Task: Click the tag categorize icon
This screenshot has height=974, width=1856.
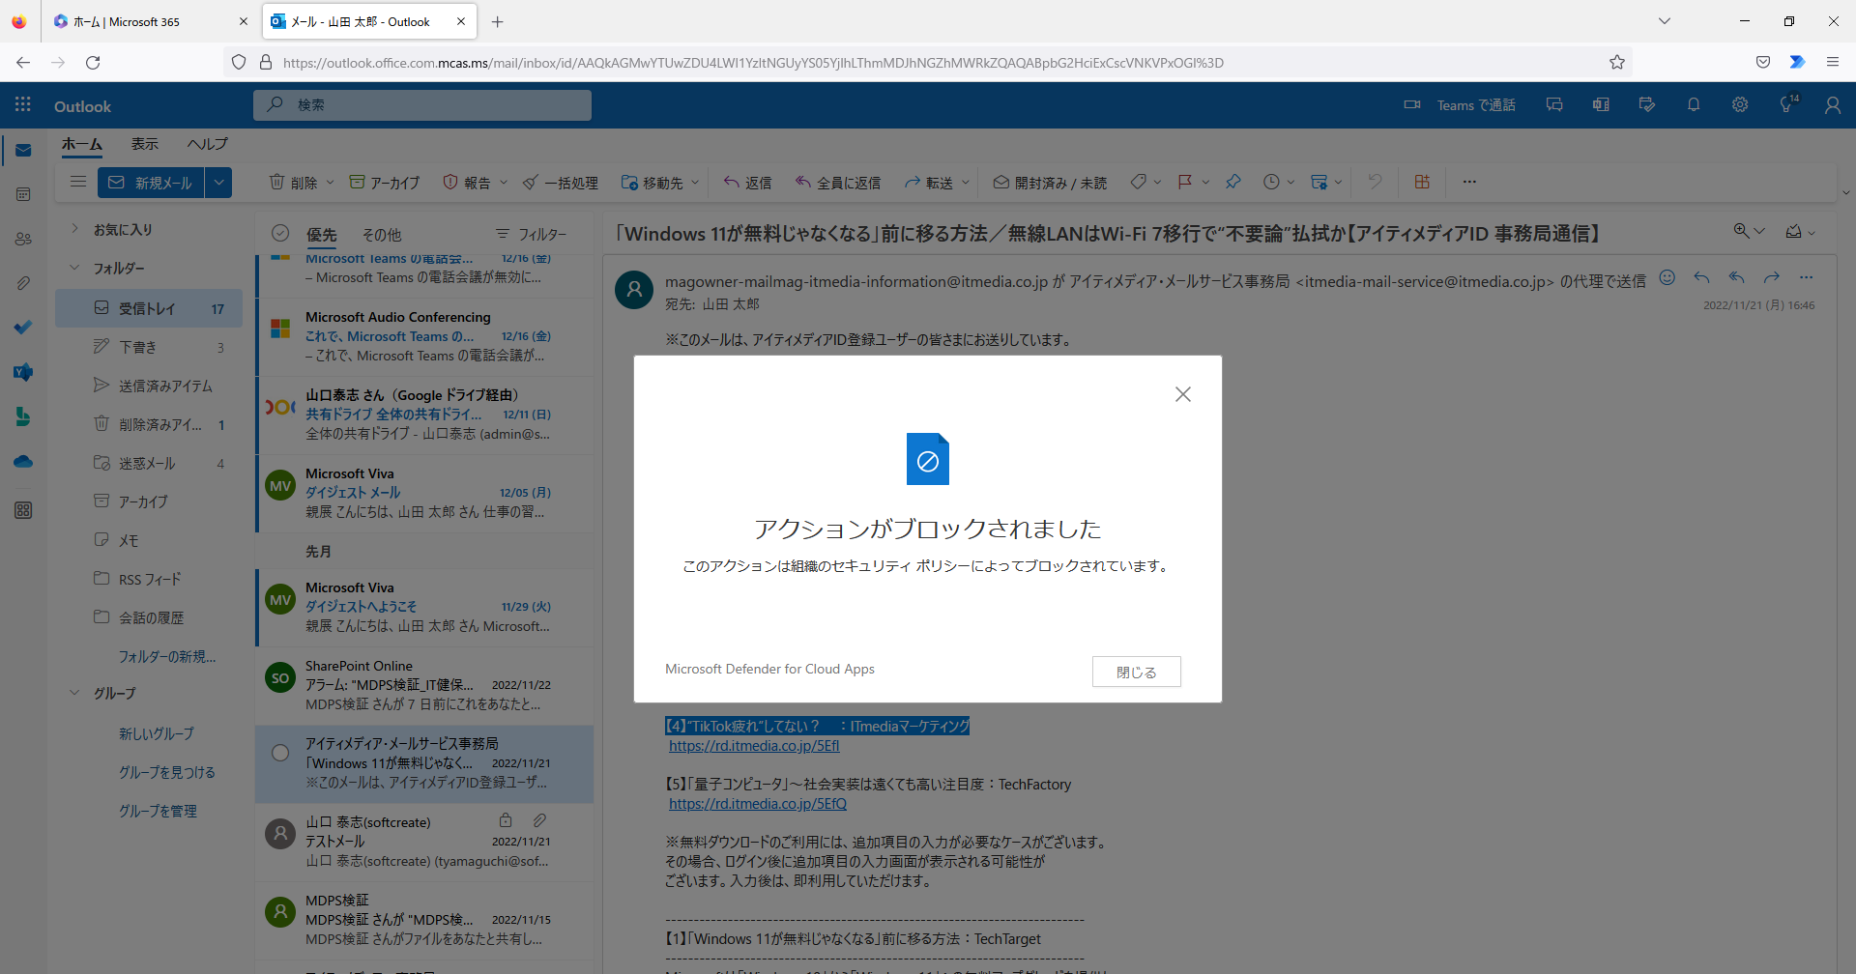Action: [x=1139, y=182]
